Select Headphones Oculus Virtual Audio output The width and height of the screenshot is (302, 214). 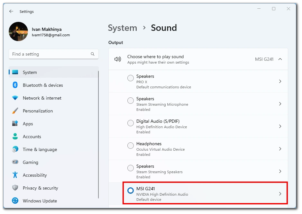click(x=130, y=146)
